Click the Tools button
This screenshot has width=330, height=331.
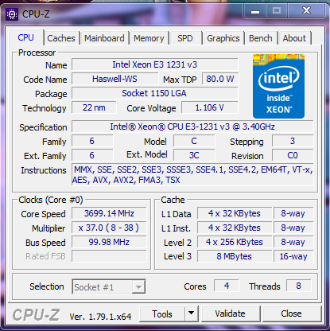click(162, 314)
